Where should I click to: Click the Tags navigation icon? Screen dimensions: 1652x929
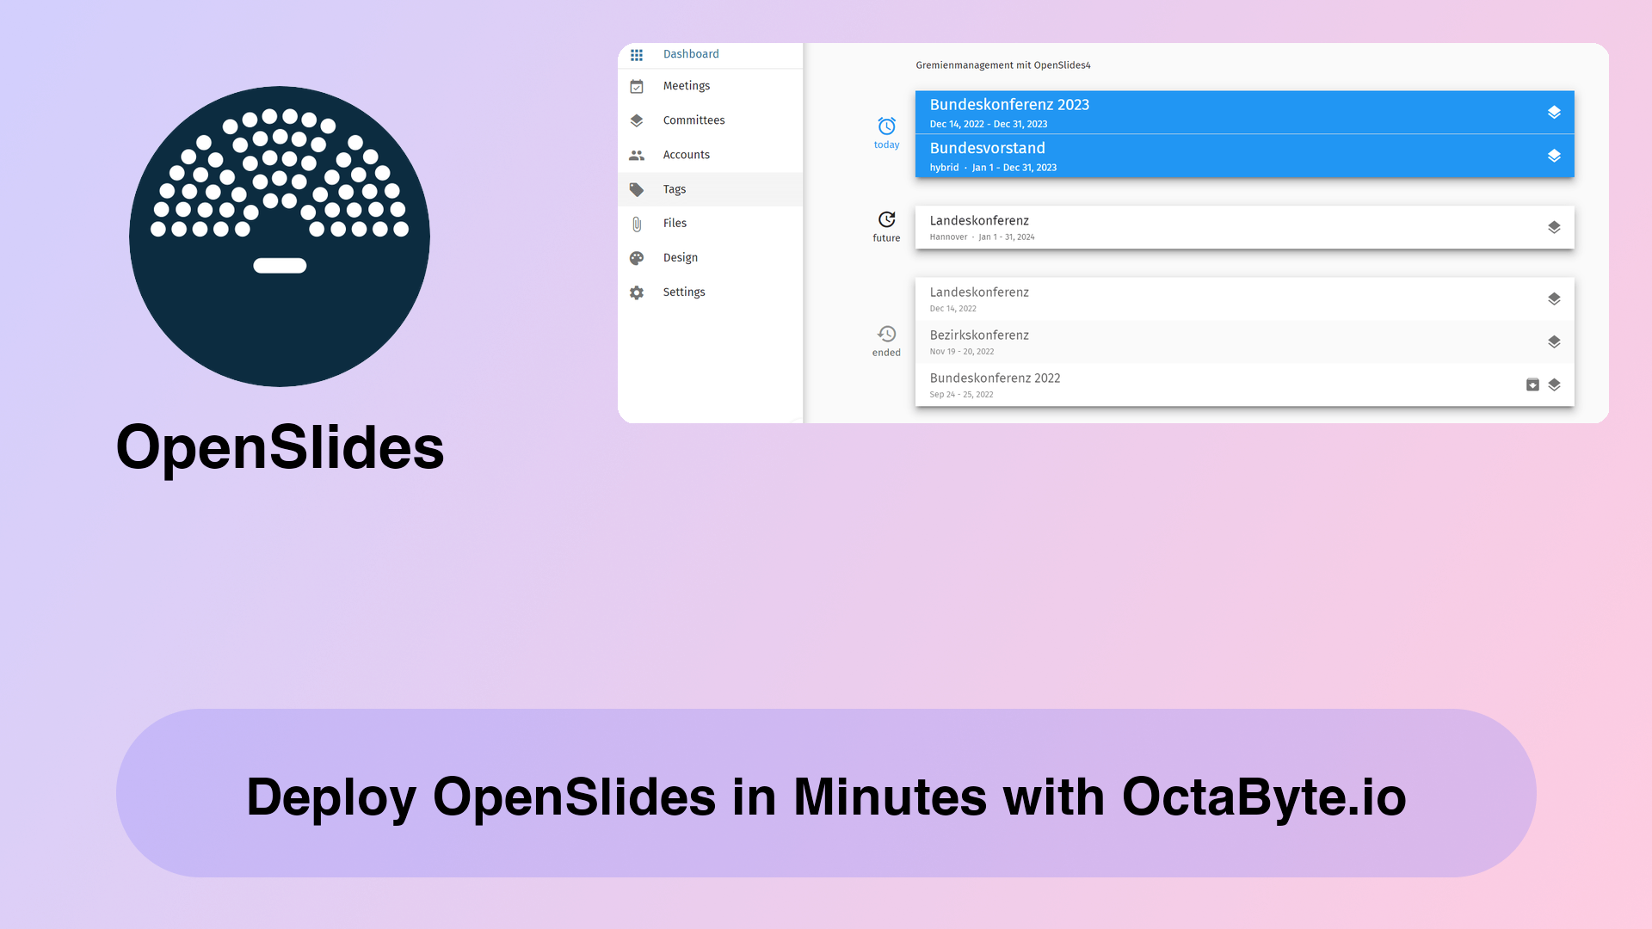coord(637,188)
